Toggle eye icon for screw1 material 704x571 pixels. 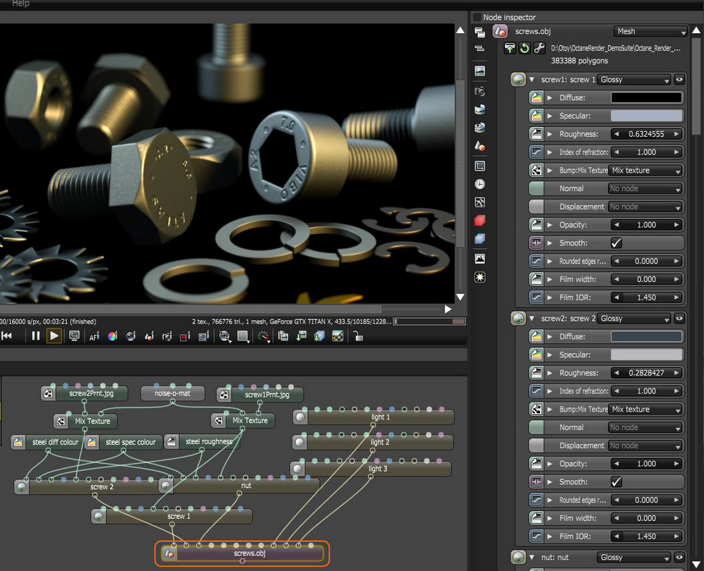click(679, 80)
